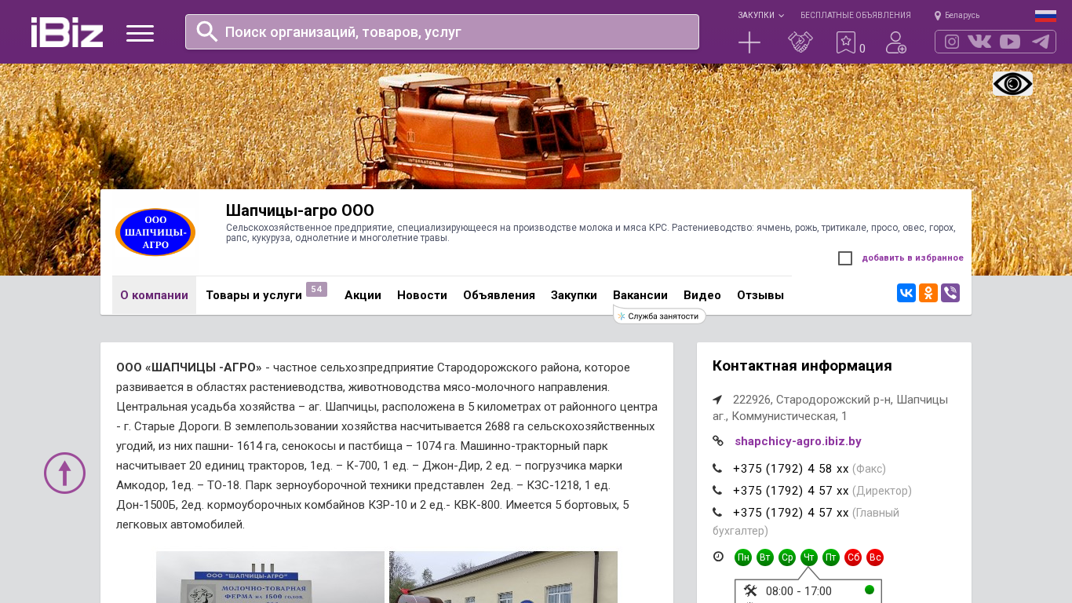Open the Объявления tab
This screenshot has width=1072, height=603.
pyautogui.click(x=499, y=295)
